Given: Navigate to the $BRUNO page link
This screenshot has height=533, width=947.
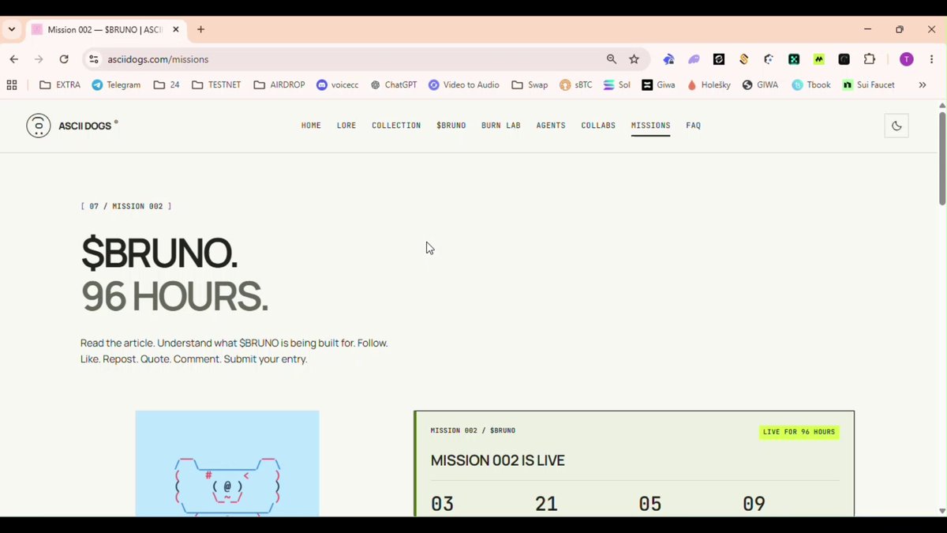Looking at the screenshot, I should click(451, 126).
